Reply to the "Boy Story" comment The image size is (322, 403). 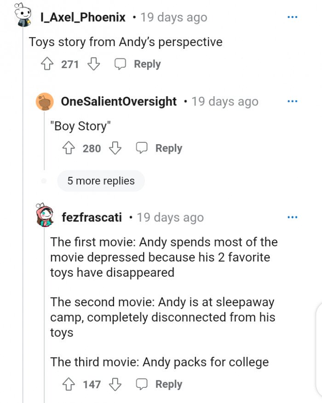click(159, 148)
